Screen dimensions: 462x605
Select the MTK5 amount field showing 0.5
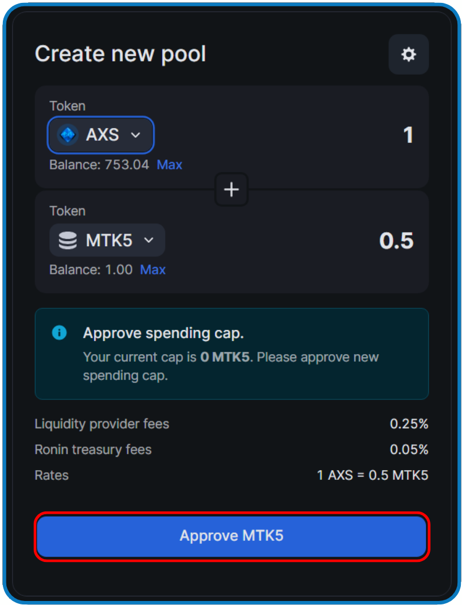(397, 241)
